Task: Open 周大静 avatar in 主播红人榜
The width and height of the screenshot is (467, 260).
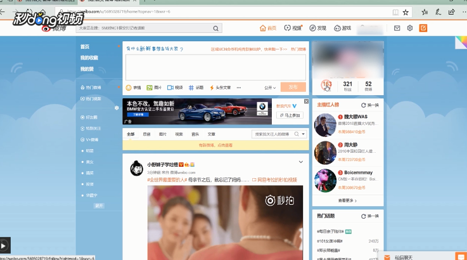Action: pyautogui.click(x=325, y=153)
